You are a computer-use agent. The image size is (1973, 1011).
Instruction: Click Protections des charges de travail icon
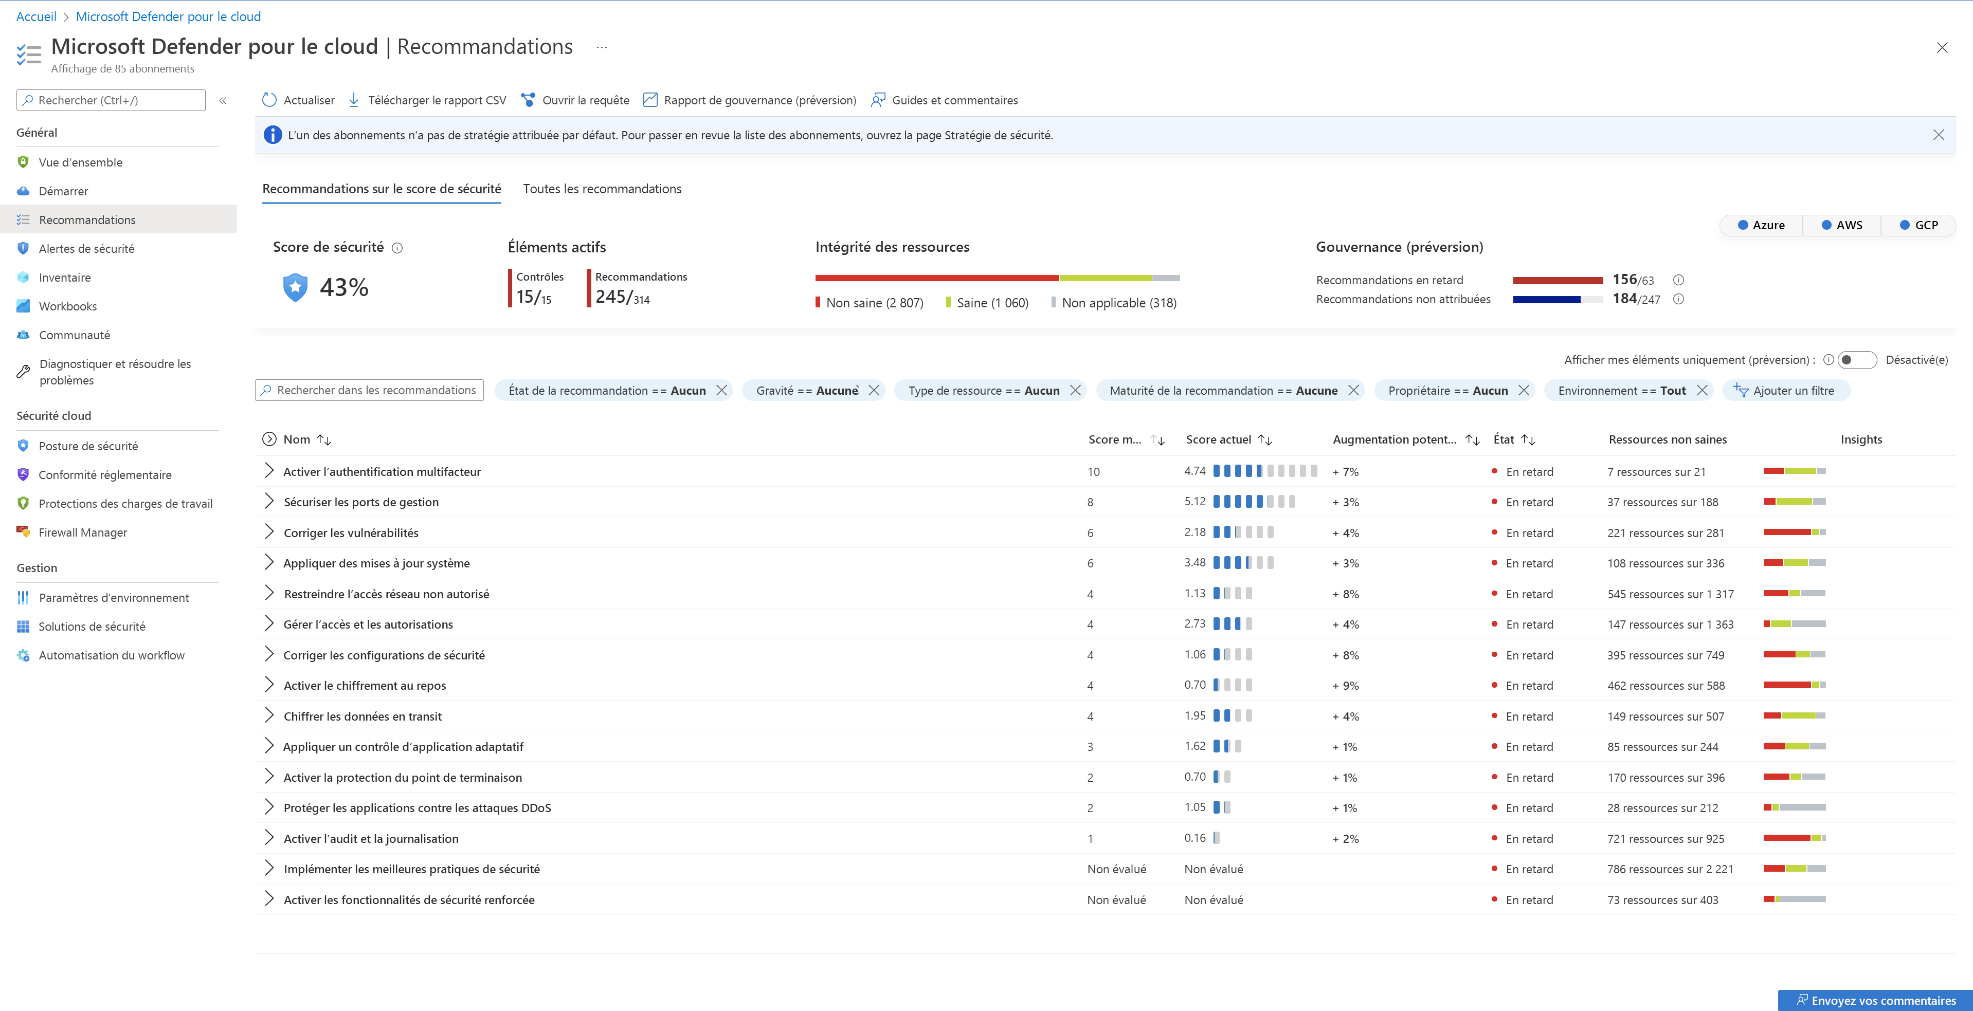(x=23, y=504)
